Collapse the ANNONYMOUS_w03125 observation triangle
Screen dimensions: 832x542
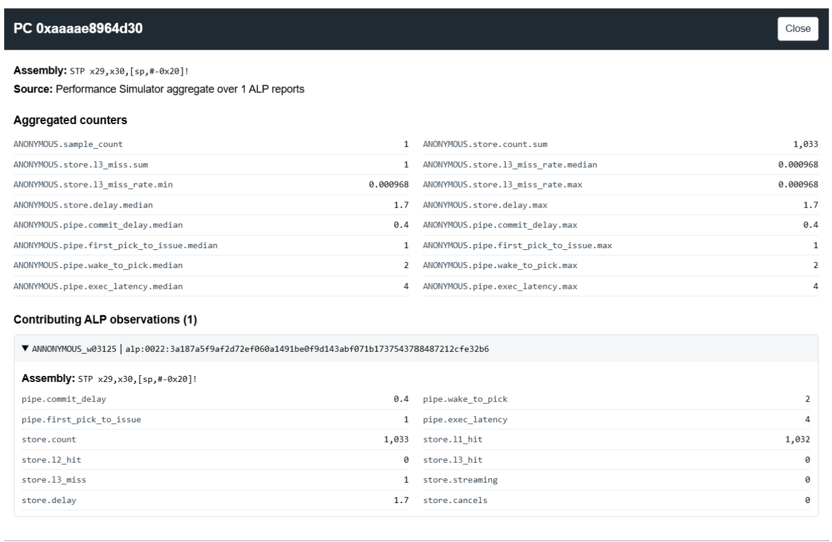pos(25,348)
